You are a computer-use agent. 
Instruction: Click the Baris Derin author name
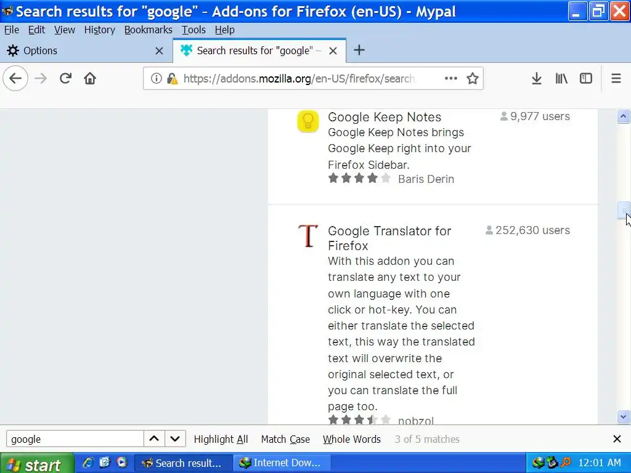pos(426,179)
